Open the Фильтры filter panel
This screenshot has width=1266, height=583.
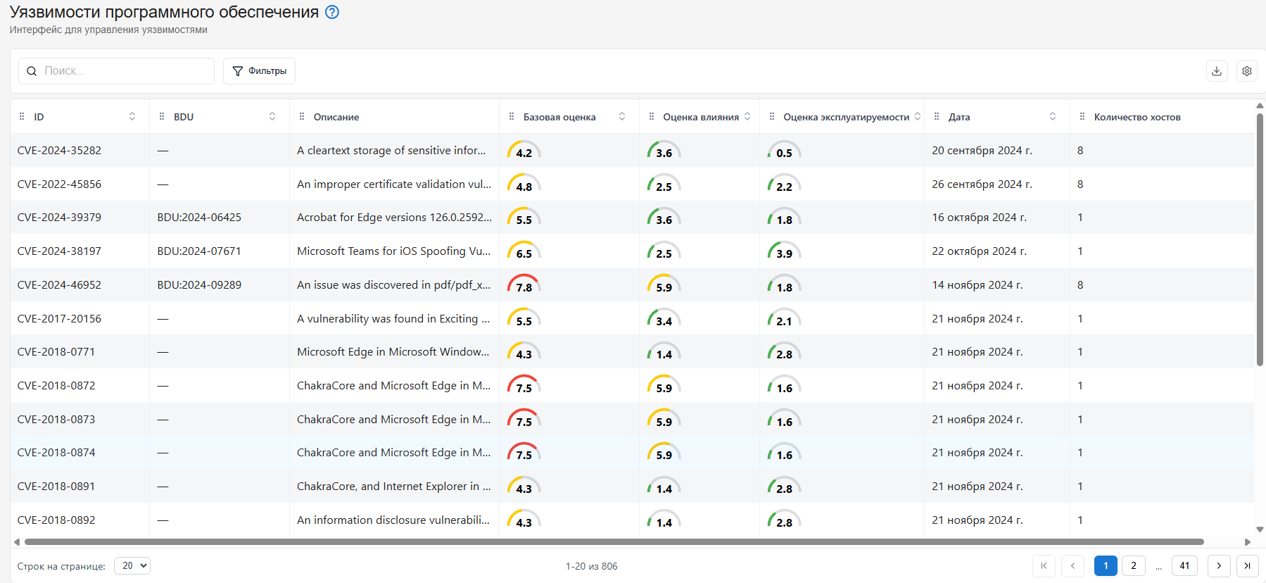click(259, 71)
